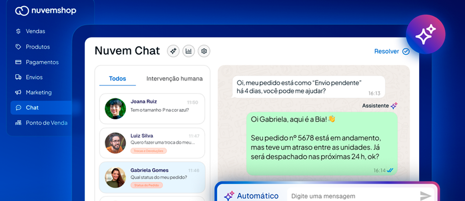Click the Nuvemshop logo
This screenshot has height=201, width=465.
pos(46,11)
